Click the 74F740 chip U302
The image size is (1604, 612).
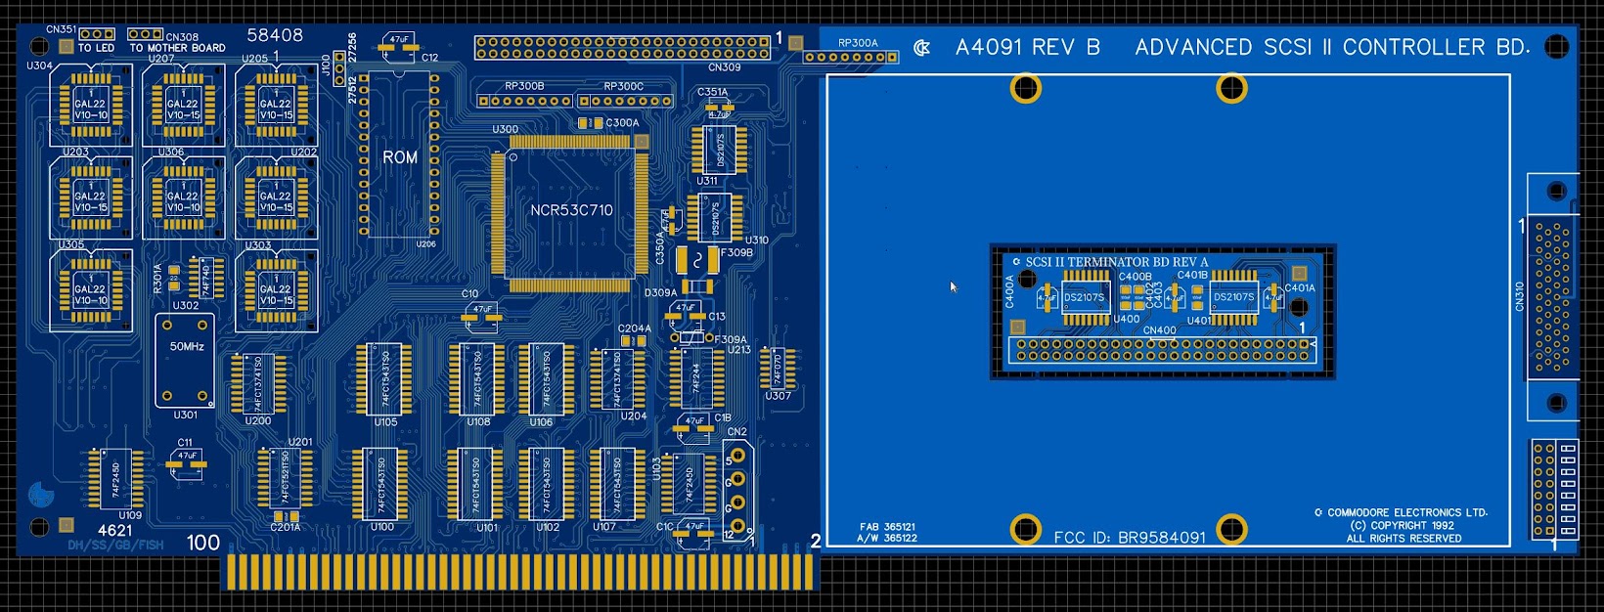[205, 279]
